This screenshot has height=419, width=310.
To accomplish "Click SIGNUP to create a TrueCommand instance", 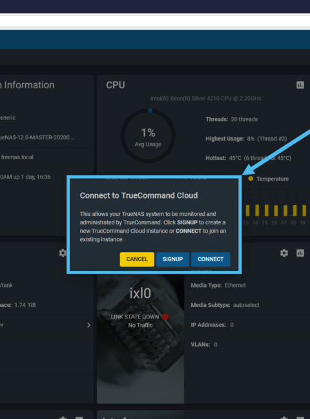I will coord(172,259).
